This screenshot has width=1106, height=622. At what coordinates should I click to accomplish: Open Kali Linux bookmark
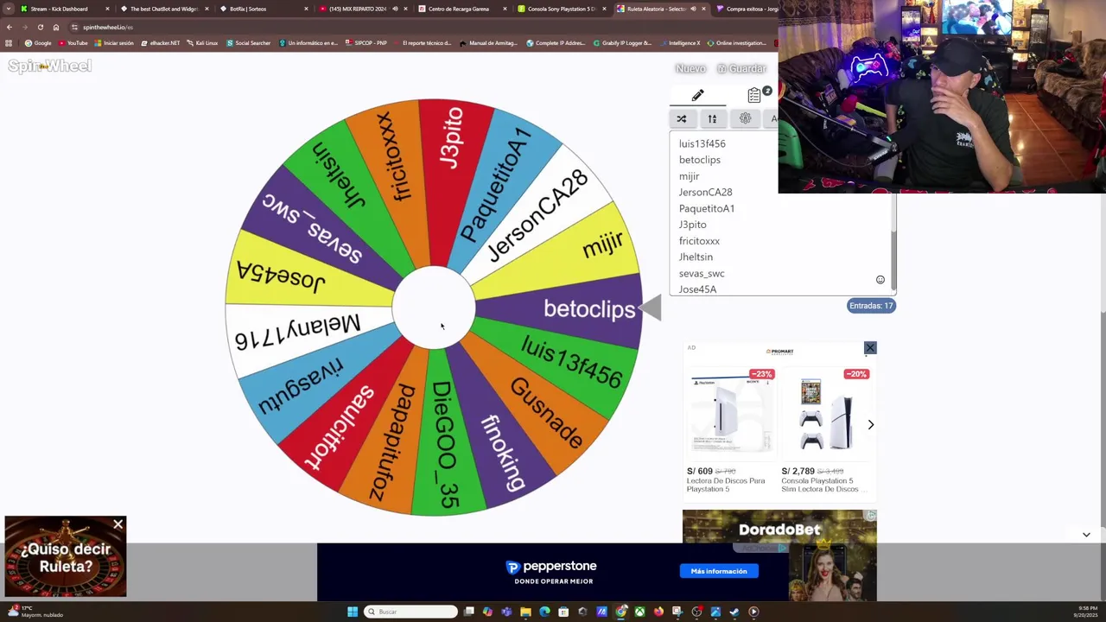pyautogui.click(x=201, y=43)
